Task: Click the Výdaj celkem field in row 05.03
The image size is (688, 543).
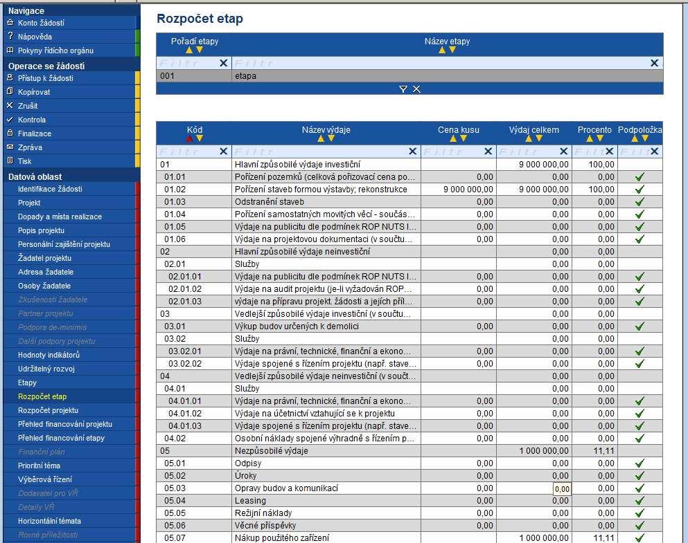Action: [x=562, y=488]
